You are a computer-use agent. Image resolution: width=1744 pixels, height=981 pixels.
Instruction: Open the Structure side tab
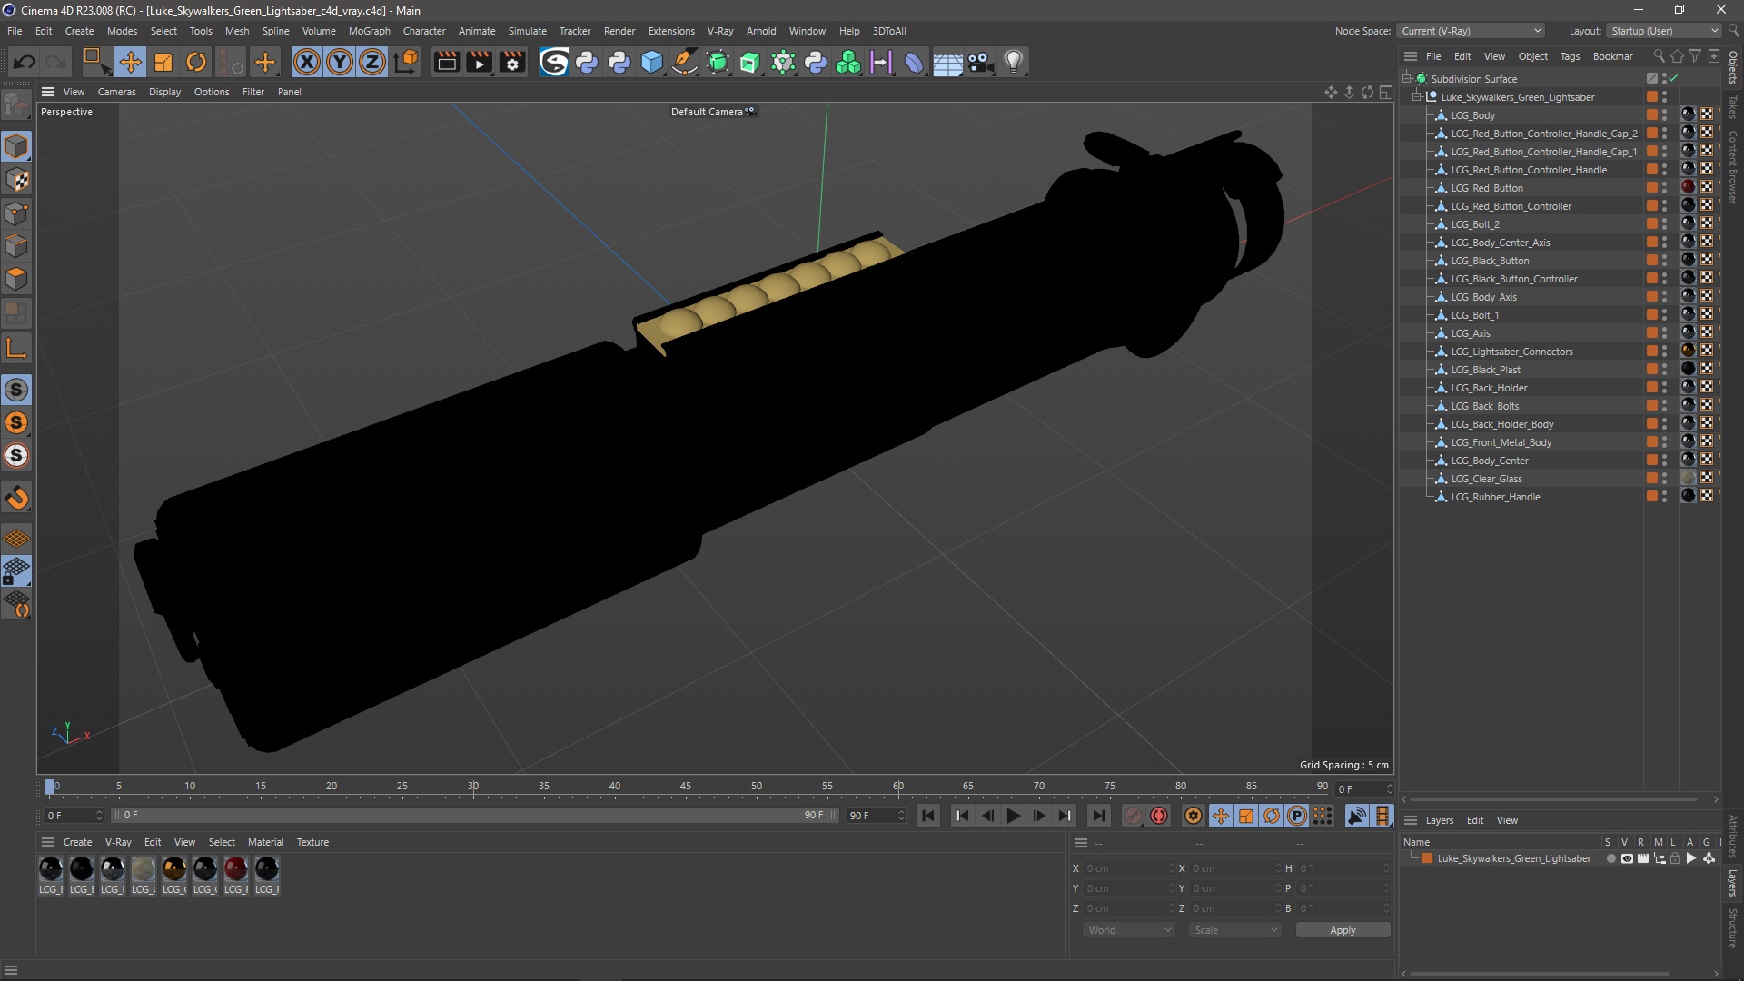tap(1733, 927)
